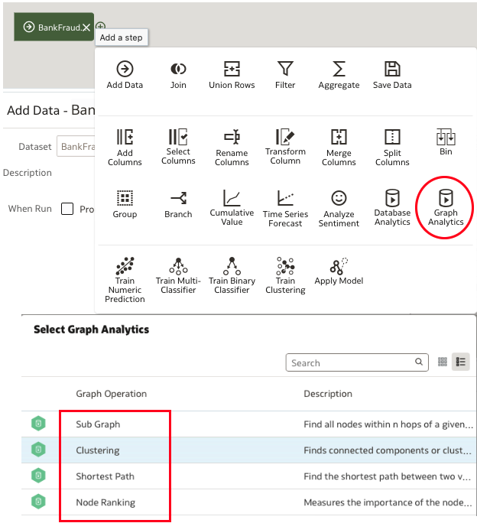
Task: Select the Join step icon
Action: coord(178,69)
